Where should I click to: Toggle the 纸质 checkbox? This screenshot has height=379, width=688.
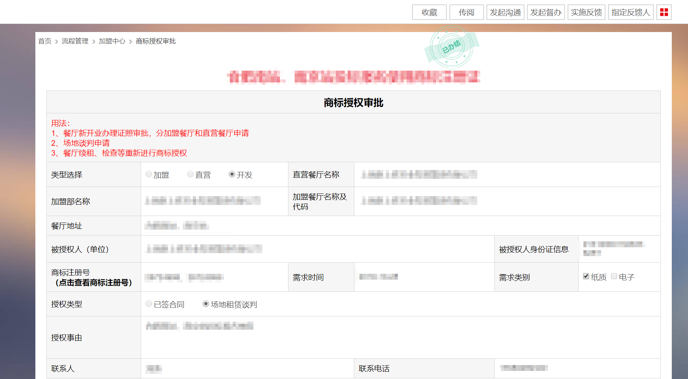(586, 276)
